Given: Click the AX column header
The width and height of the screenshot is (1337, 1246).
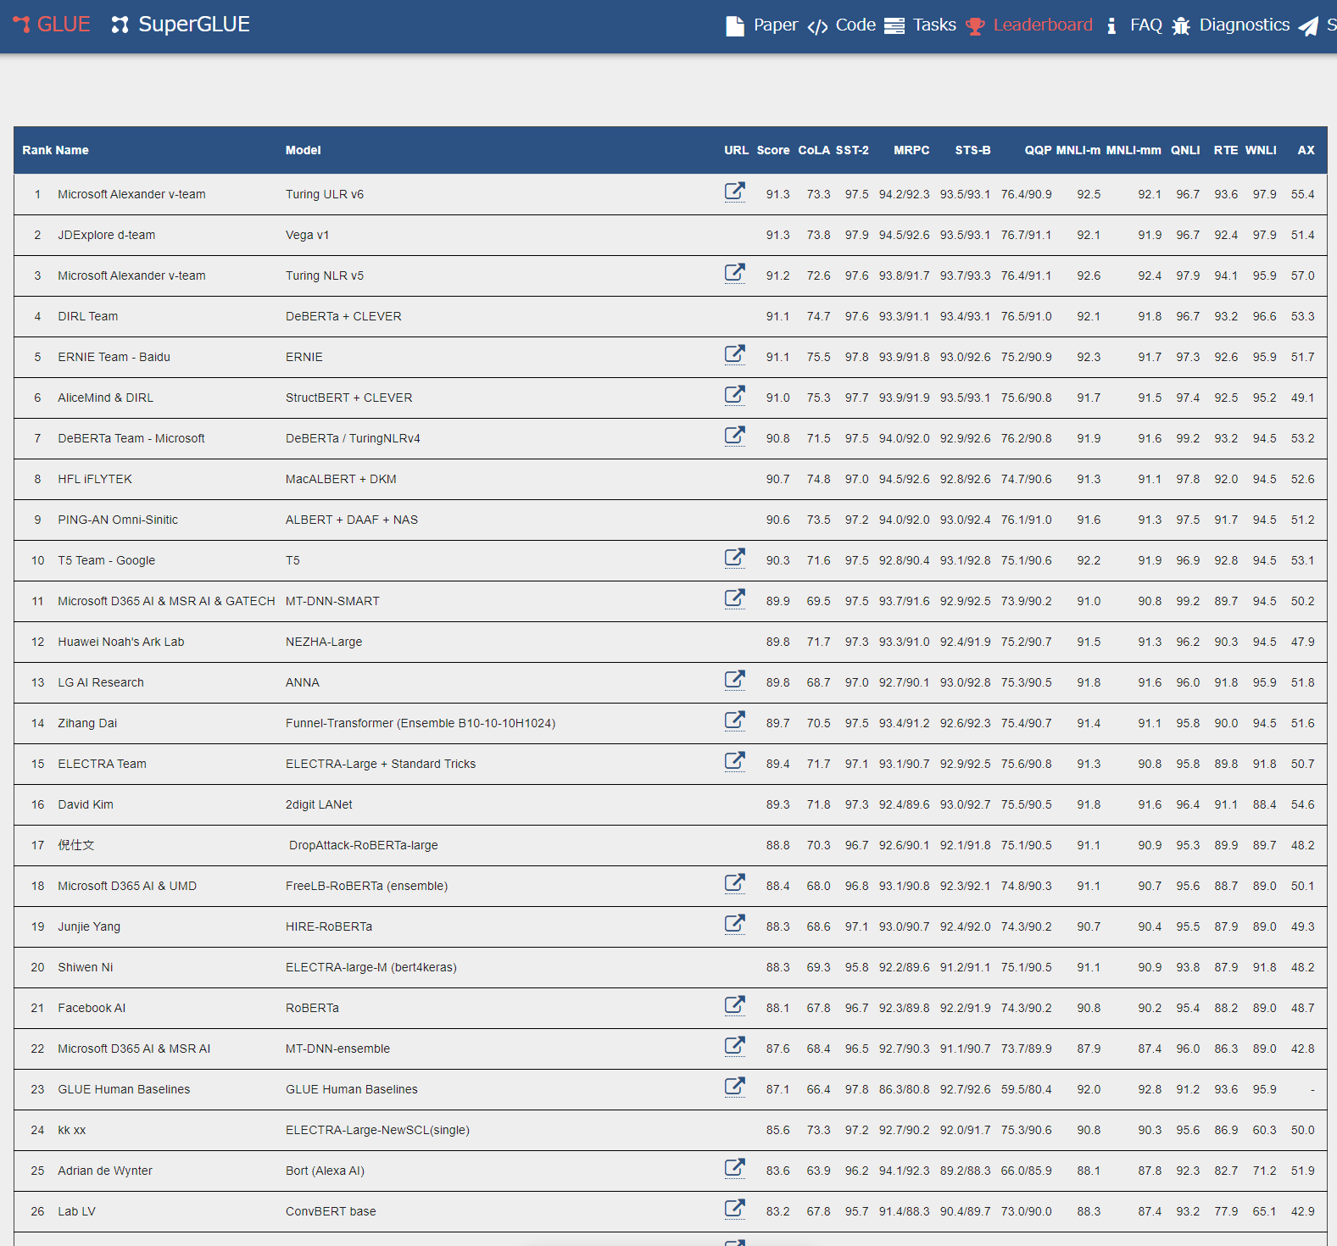Looking at the screenshot, I should point(1306,150).
